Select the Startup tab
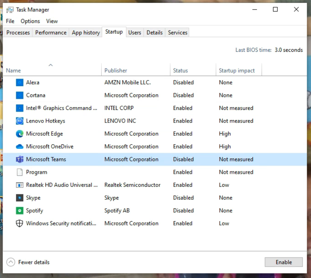The width and height of the screenshot is (311, 278). pyautogui.click(x=114, y=32)
